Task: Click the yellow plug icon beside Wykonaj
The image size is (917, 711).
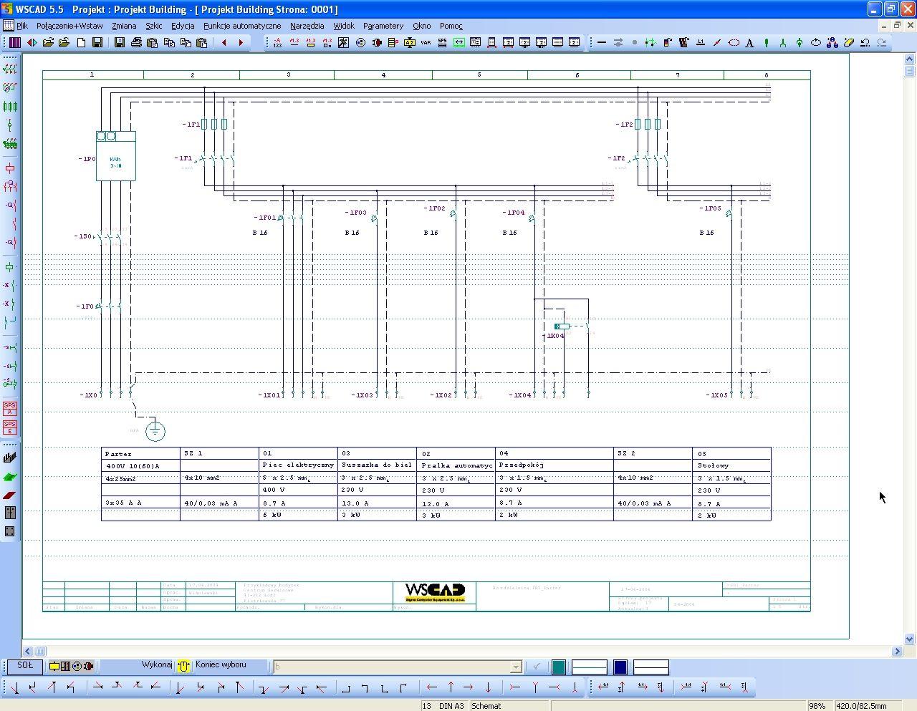Action: (184, 666)
